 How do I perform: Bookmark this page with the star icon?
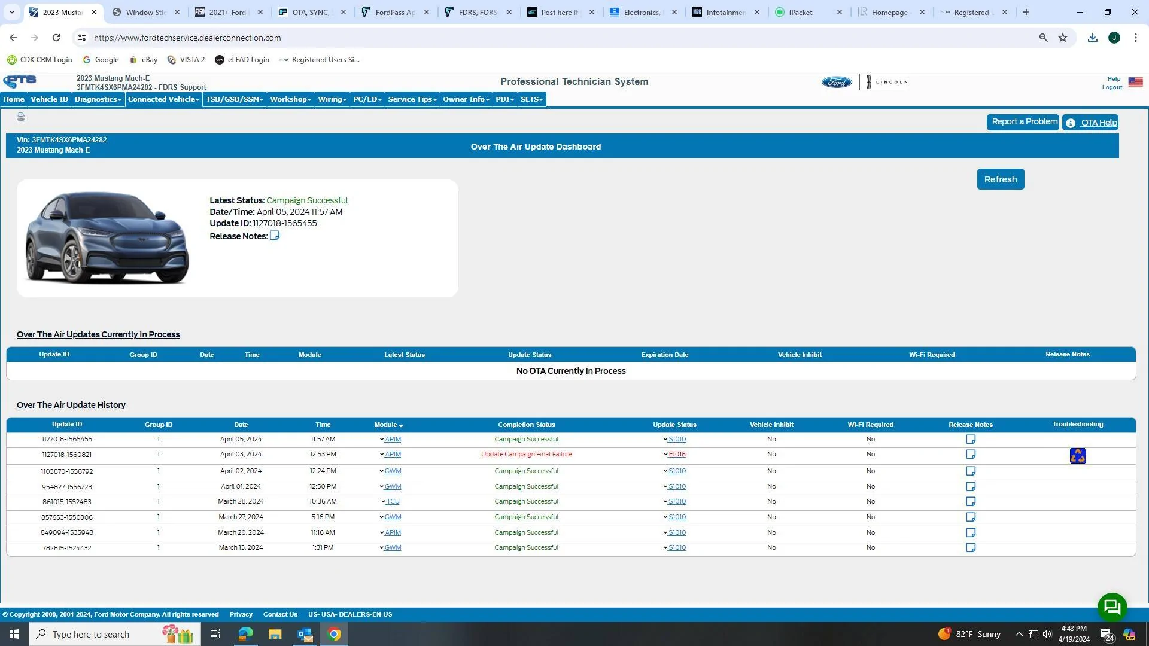click(x=1063, y=38)
